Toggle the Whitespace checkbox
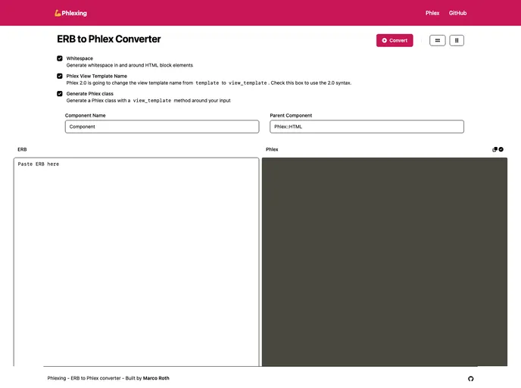 [60, 58]
